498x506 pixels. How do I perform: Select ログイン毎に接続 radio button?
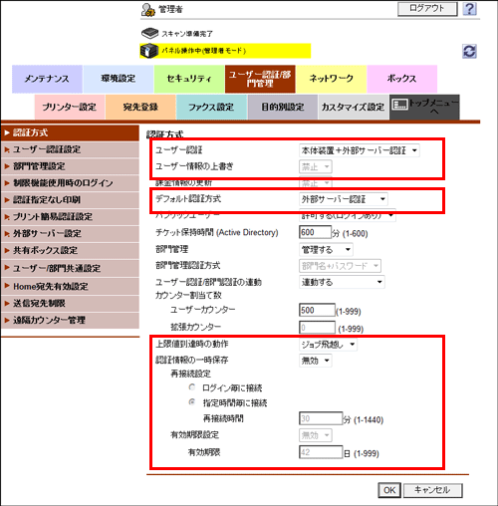[192, 386]
